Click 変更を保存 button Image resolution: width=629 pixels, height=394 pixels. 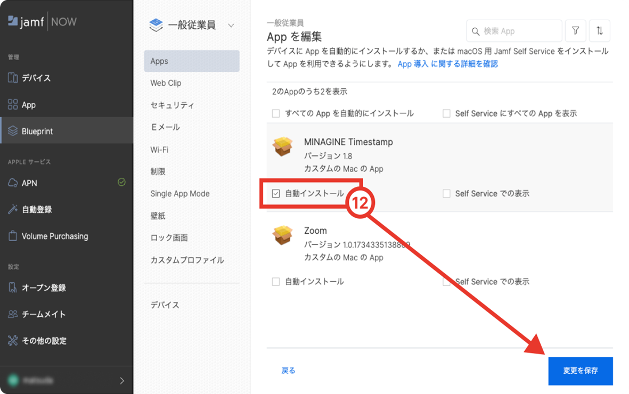(x=581, y=371)
